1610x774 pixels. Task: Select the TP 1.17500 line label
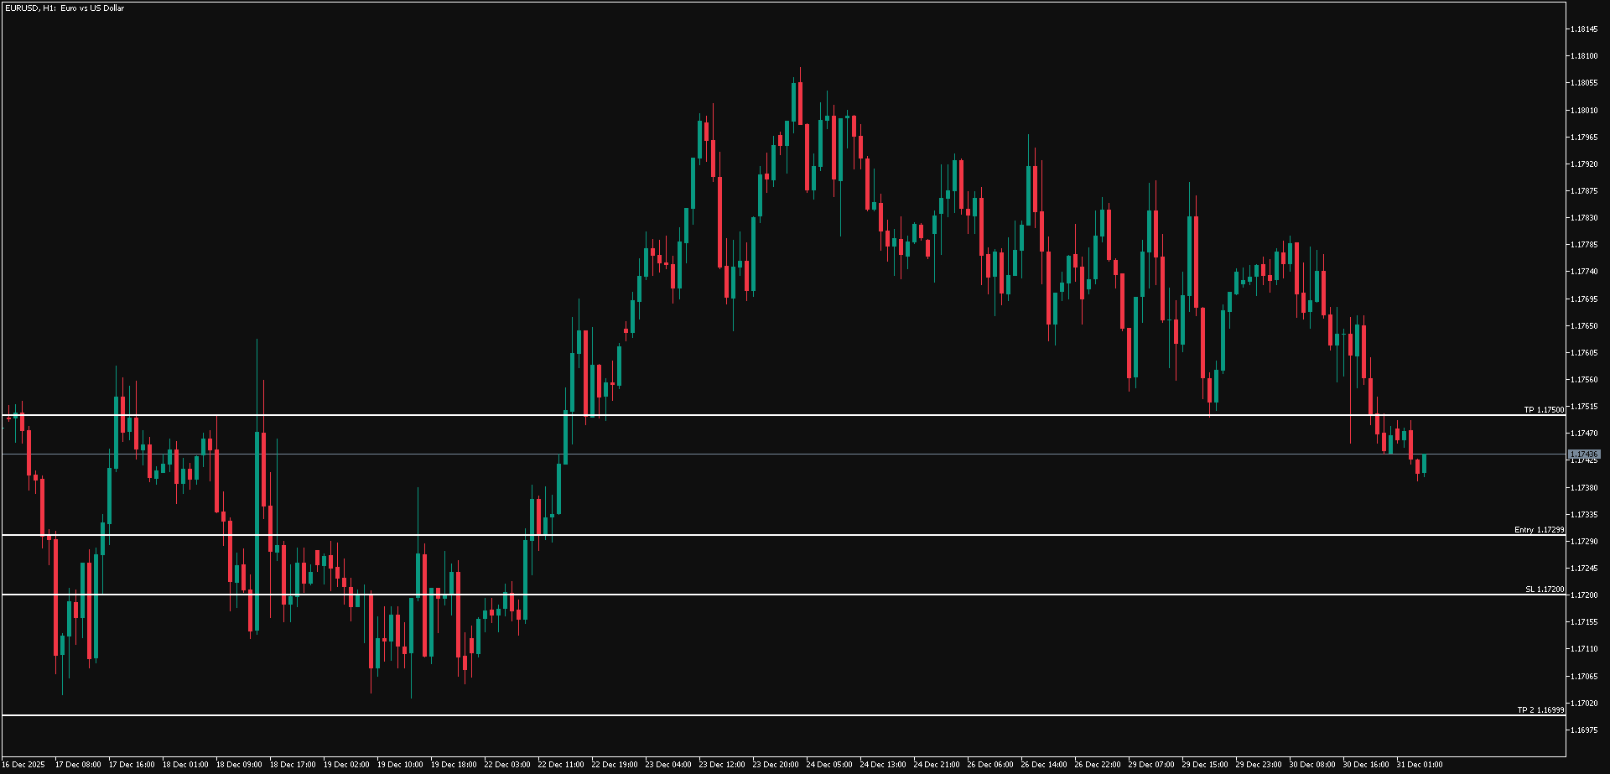pyautogui.click(x=1543, y=410)
